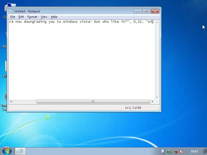The image size is (207, 155).
Task: Open the clock showing 18:42
Action: pyautogui.click(x=194, y=151)
